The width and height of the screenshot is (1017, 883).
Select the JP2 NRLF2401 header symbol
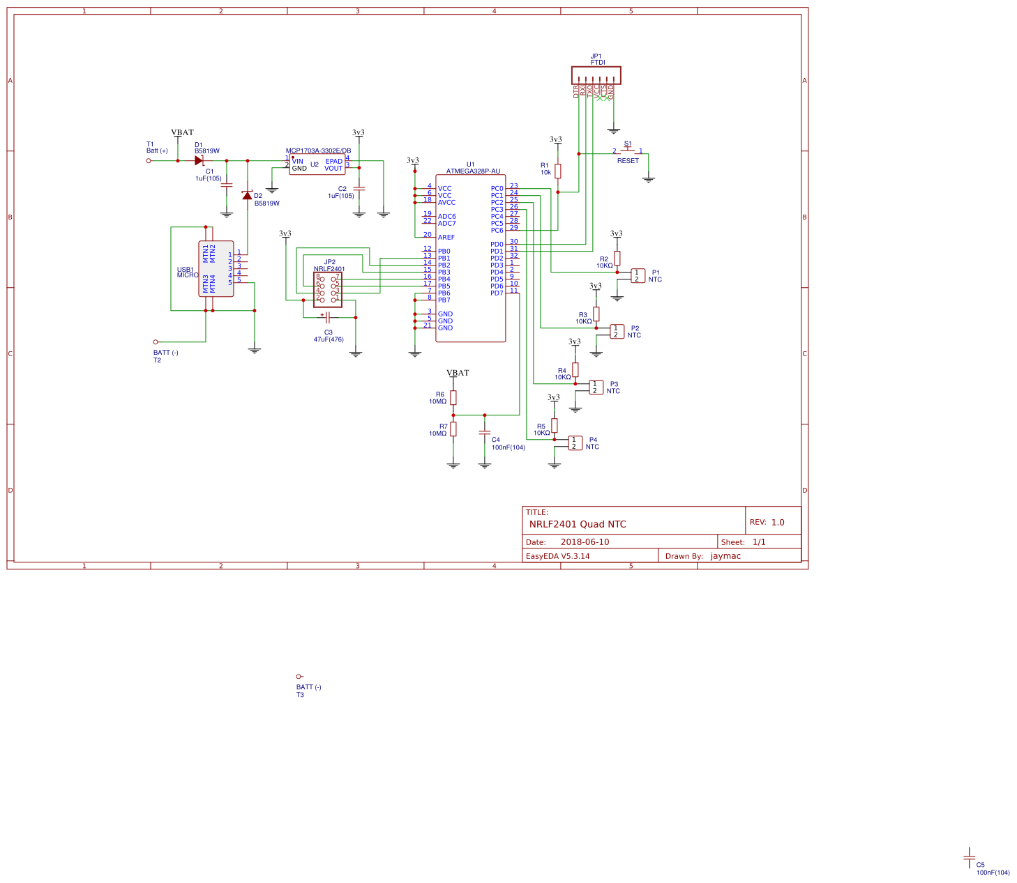pyautogui.click(x=328, y=289)
